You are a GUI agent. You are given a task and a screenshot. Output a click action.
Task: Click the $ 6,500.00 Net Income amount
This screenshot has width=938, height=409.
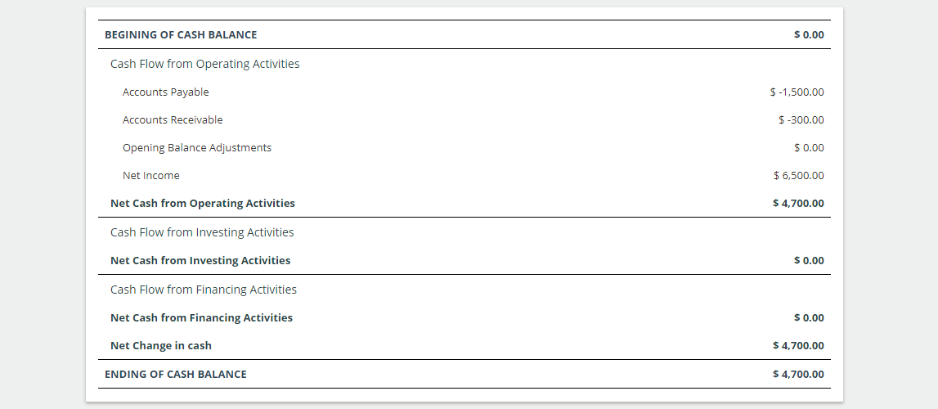(799, 175)
